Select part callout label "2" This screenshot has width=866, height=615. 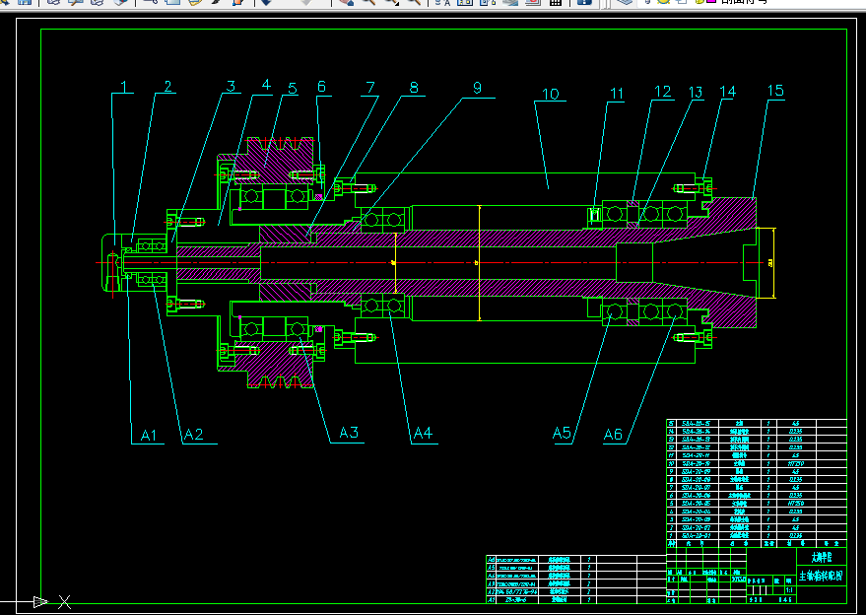point(167,86)
